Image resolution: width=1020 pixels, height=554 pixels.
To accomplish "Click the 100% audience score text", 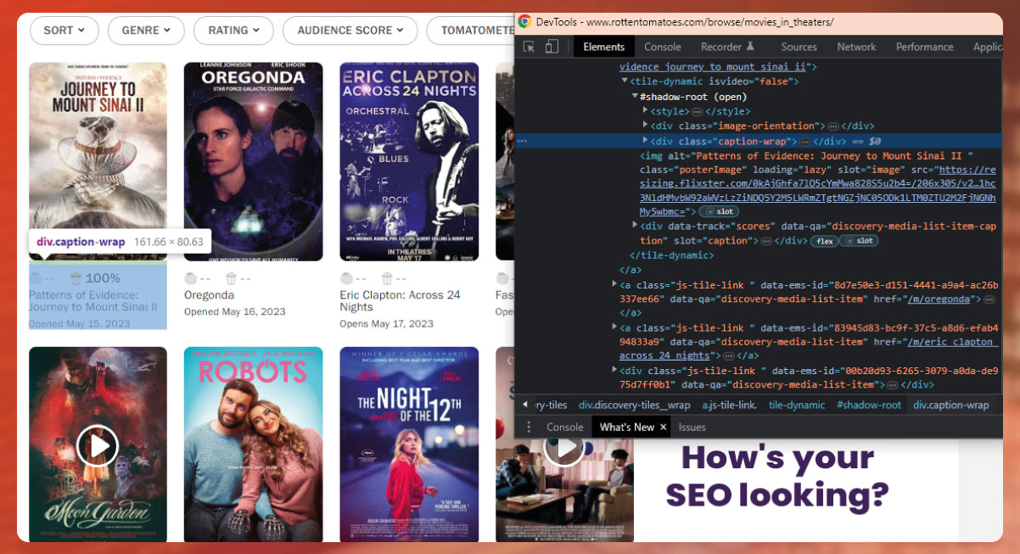I will (x=103, y=278).
